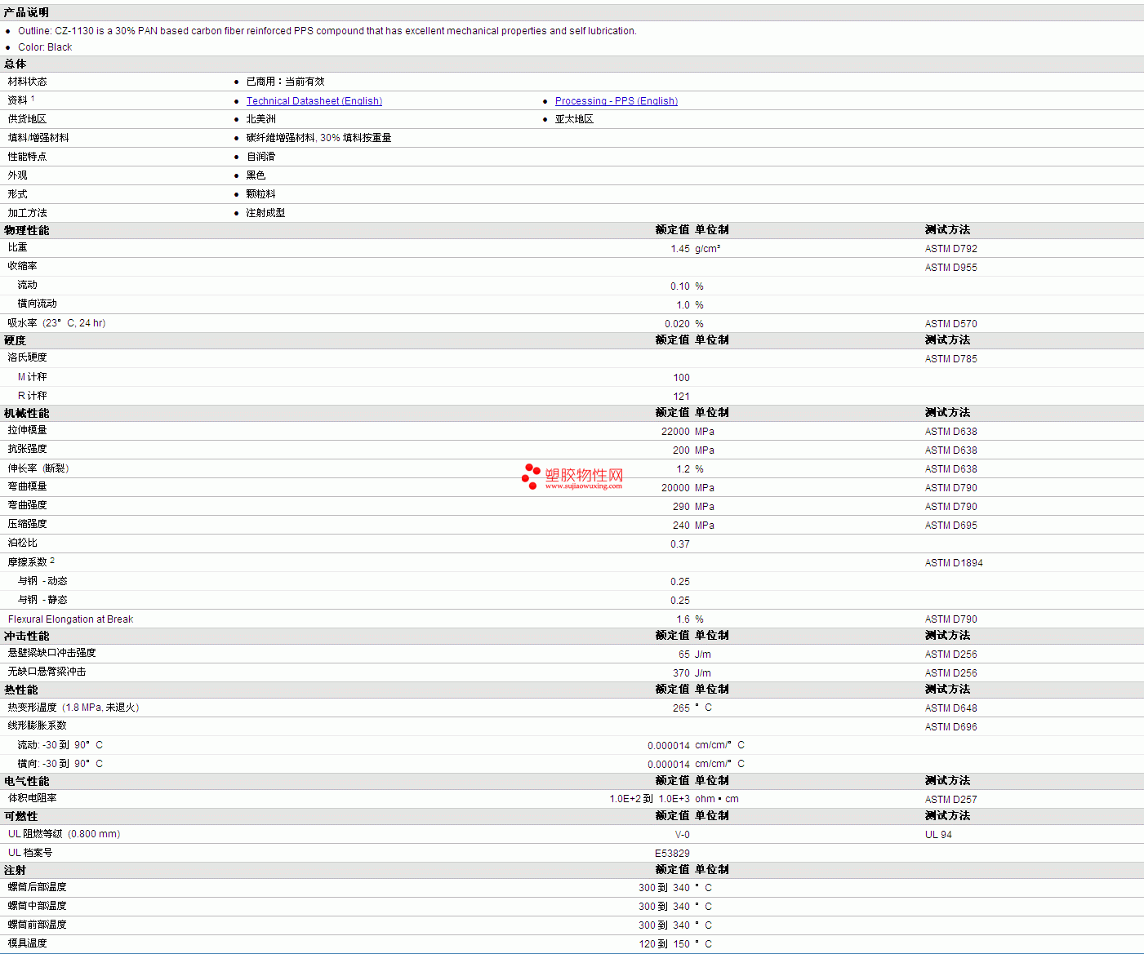Screen dimensions: 1144x954
Task: Click the Outline: CZ-1130 description sentence
Action: [x=327, y=31]
